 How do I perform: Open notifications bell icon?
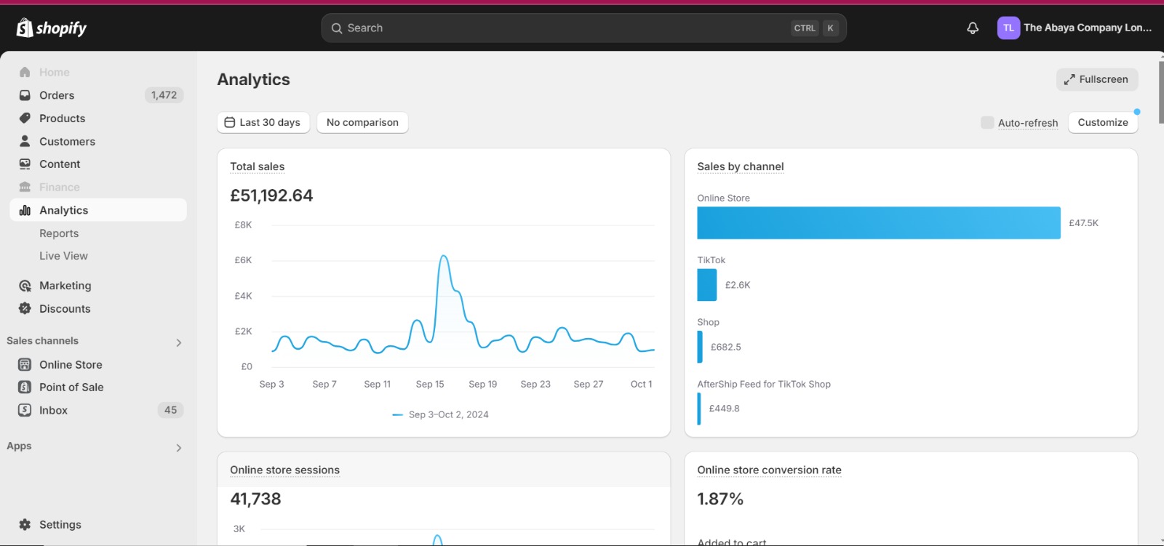[x=973, y=28]
